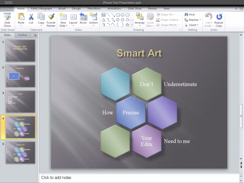The height and width of the screenshot is (183, 244).
Task: Click the application menu grip in the title bar
Action: tap(9, 2)
